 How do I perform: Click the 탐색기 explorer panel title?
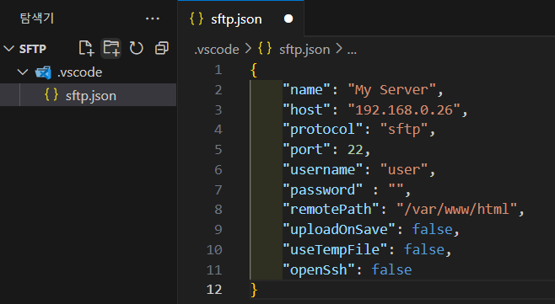point(37,18)
